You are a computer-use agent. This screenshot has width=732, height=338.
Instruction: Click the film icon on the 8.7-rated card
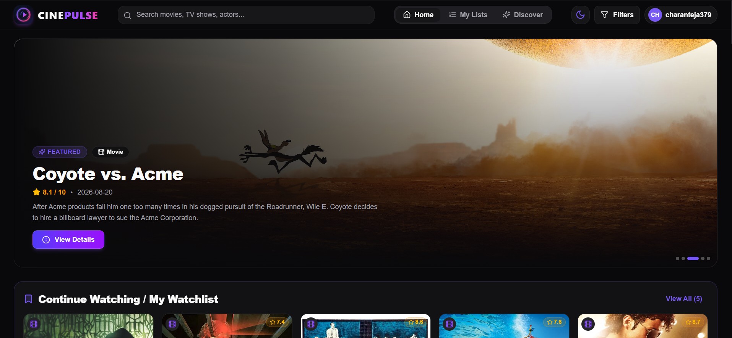point(588,324)
